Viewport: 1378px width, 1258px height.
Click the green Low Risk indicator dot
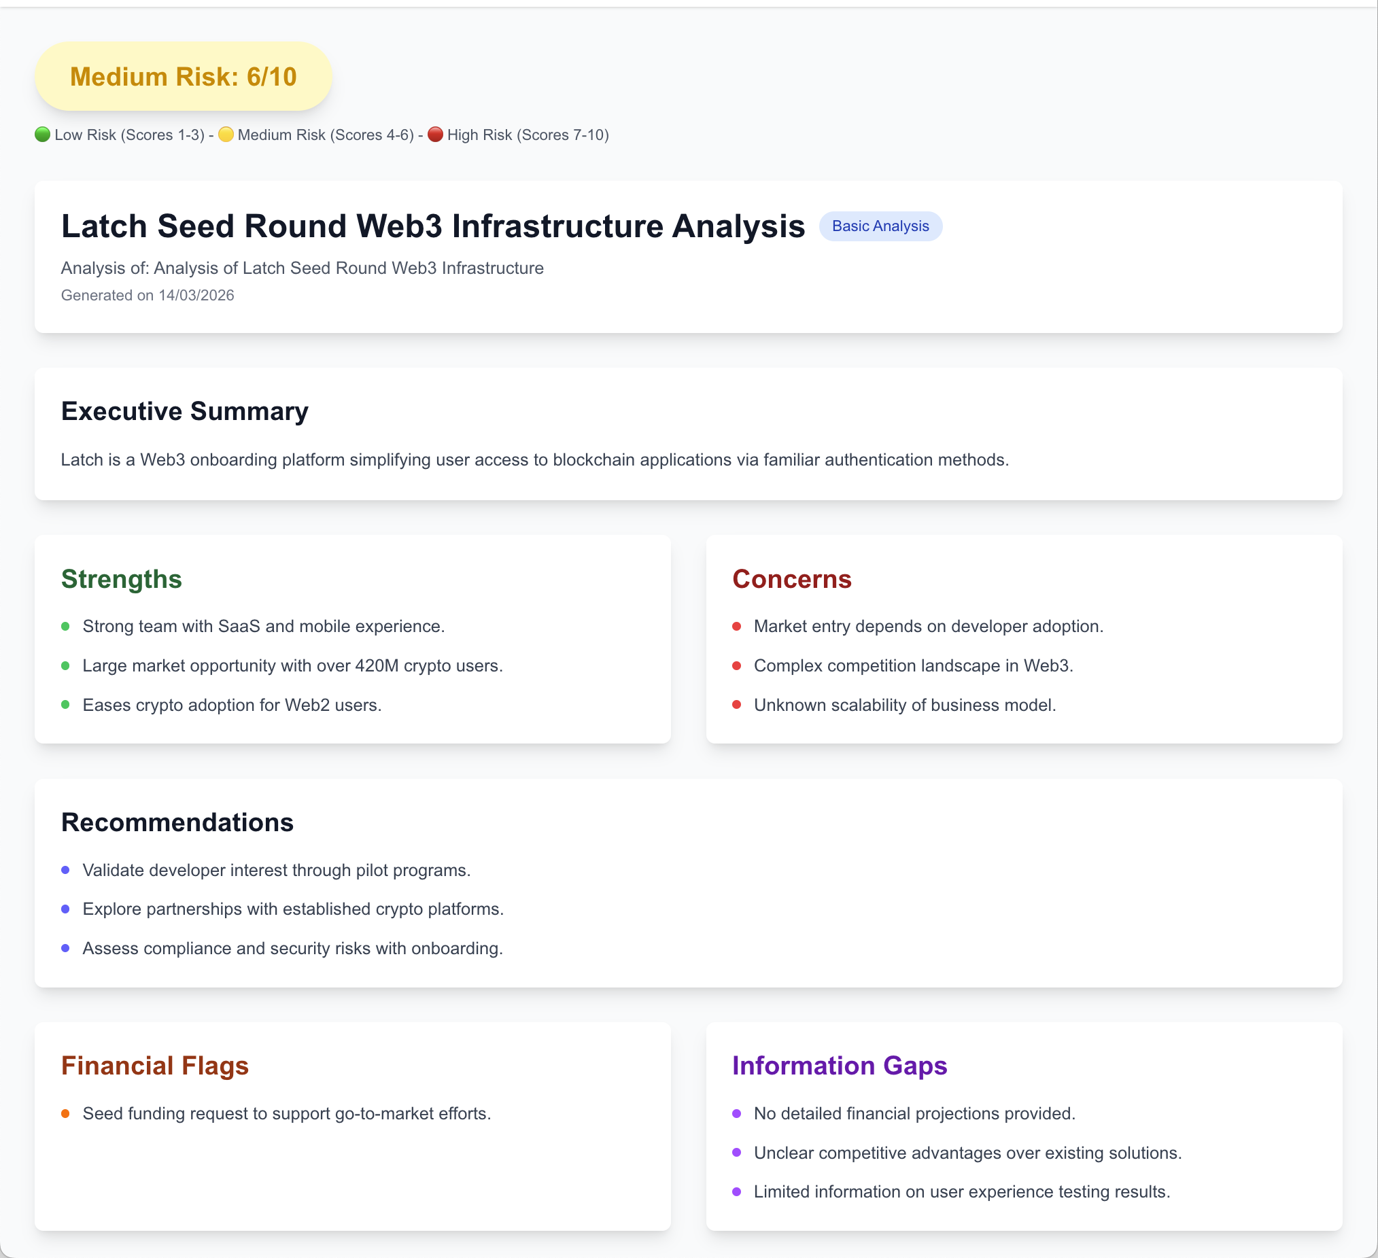[x=43, y=135]
